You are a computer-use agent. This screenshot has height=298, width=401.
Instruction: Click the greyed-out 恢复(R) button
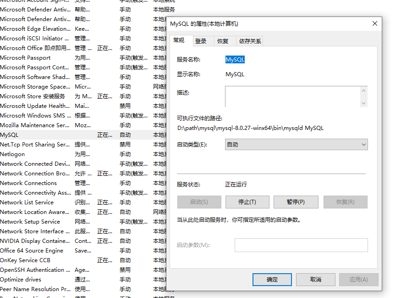point(346,202)
